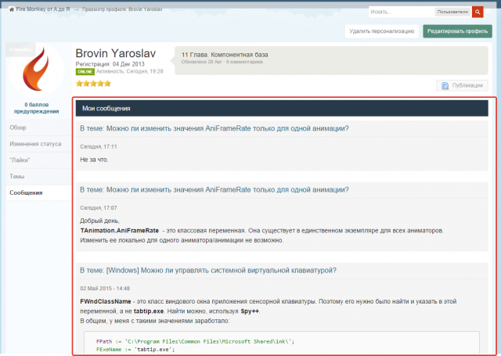Click Fire Monkey от А до Я breadcrumb
The height and width of the screenshot is (356, 501).
[x=43, y=9]
